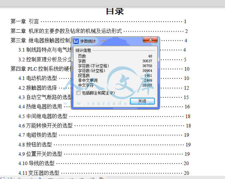225x179 pixels.
Task: Click the 4.5 中间继电器的选型 entry
Action: (104, 116)
